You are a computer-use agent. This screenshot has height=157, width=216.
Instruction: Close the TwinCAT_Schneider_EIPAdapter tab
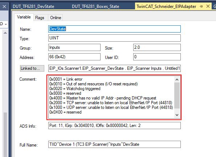[x=208, y=6]
